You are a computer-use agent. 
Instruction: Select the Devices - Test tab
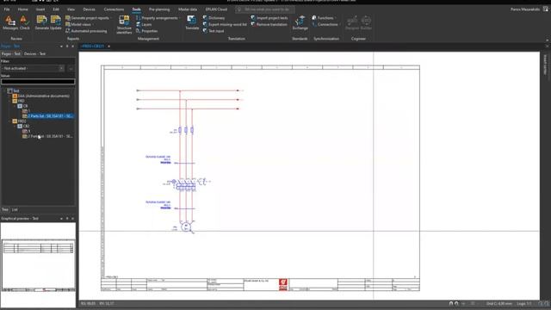34,53
